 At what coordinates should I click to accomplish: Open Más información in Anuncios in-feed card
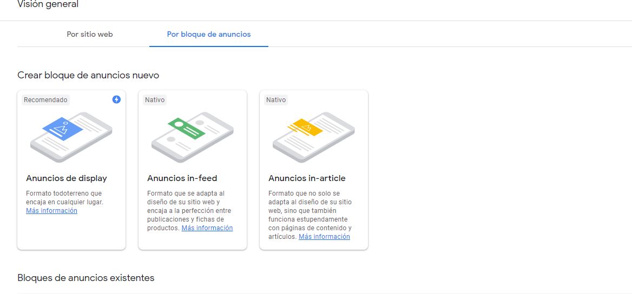pyautogui.click(x=207, y=228)
